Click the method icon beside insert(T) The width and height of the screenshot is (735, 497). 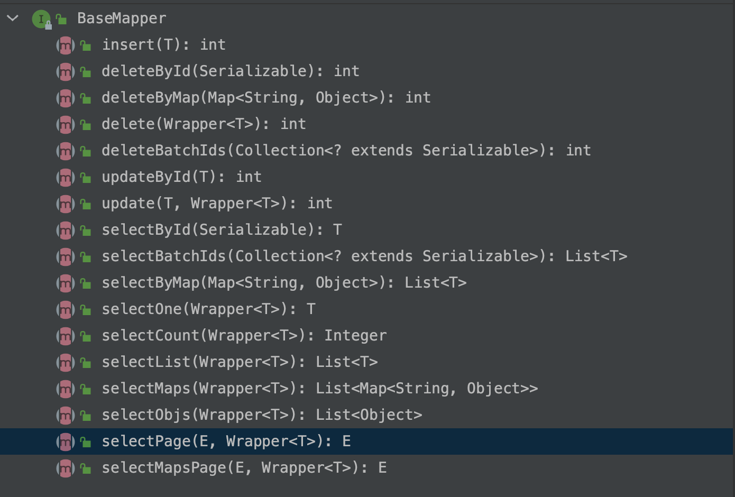click(65, 45)
